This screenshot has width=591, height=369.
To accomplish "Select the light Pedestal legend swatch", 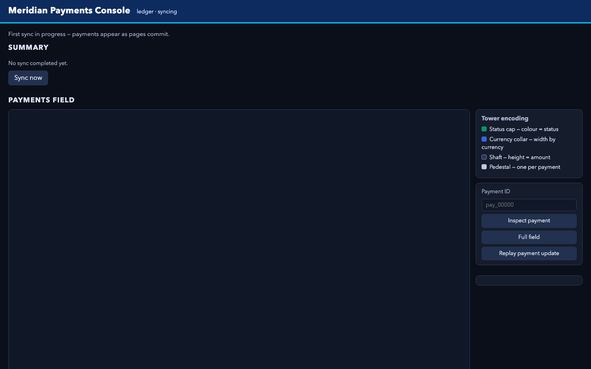I will (484, 167).
